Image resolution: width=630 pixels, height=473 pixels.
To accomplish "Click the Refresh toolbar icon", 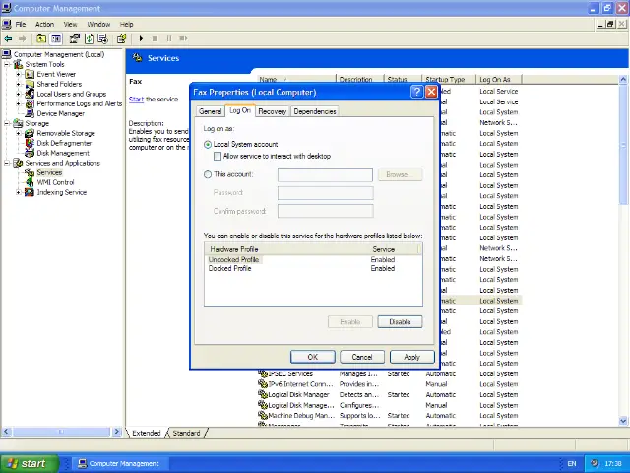I will (x=89, y=38).
